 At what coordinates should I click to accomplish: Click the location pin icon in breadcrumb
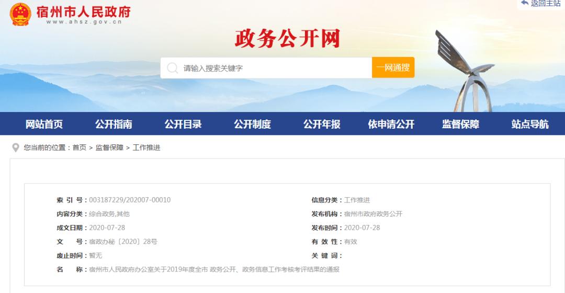click(x=16, y=148)
